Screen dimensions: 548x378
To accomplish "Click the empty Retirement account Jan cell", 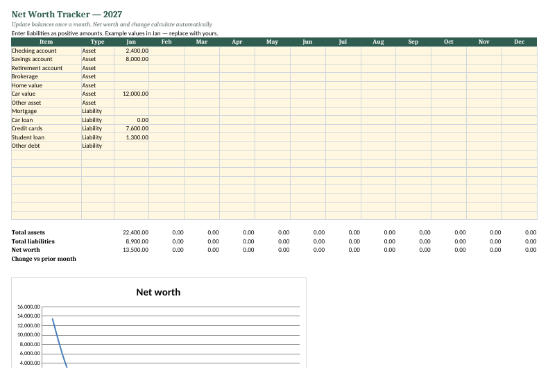I will coord(131,68).
